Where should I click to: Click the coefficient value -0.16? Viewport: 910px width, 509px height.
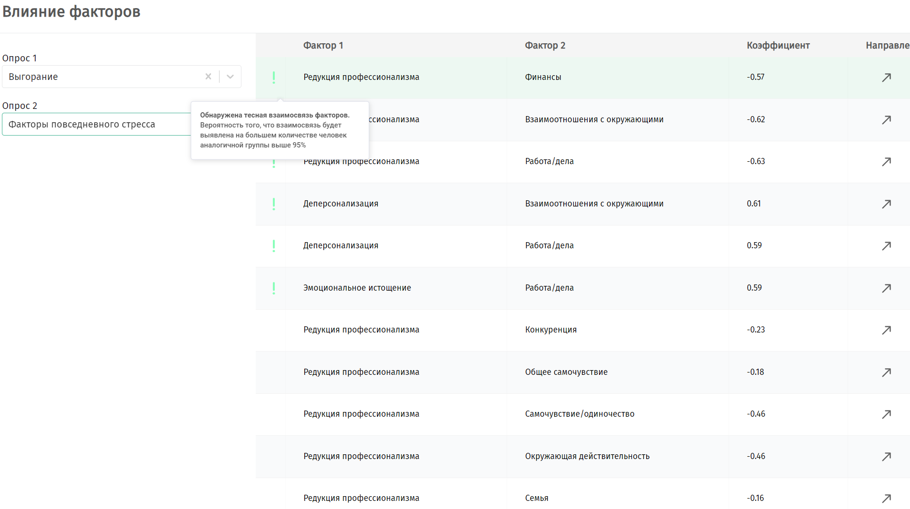click(x=755, y=498)
